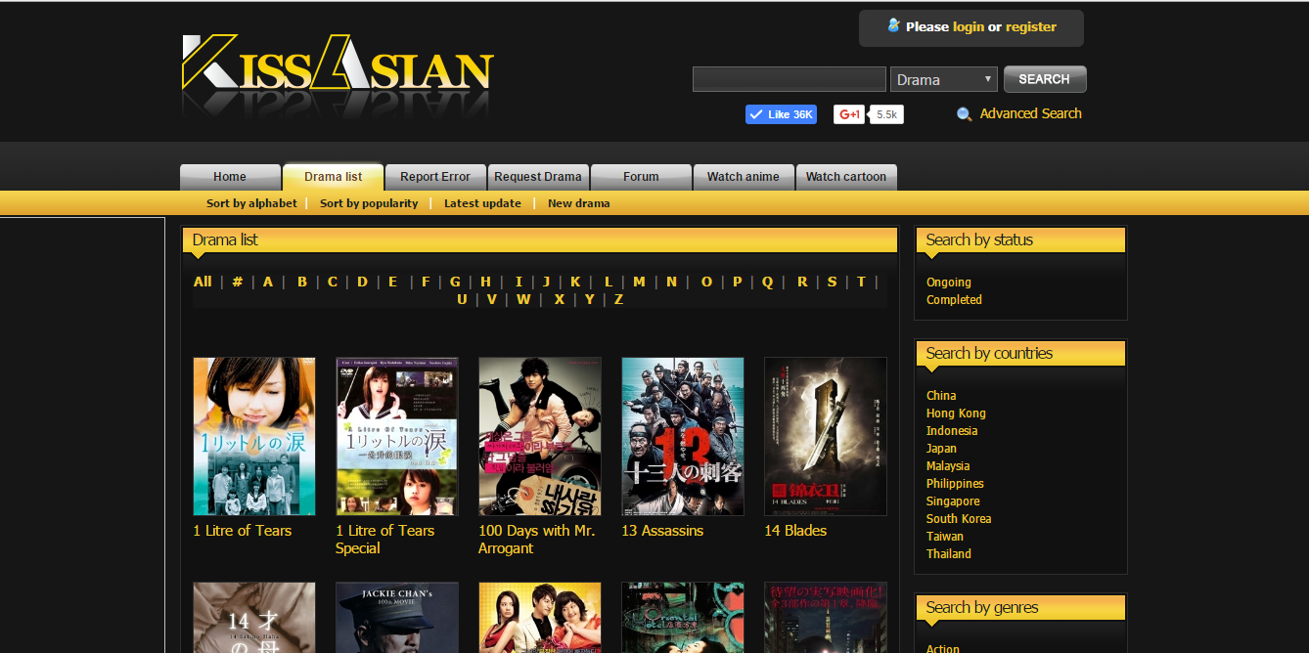Choose Sort by alphabet
The width and height of the screenshot is (1309, 653).
point(251,203)
